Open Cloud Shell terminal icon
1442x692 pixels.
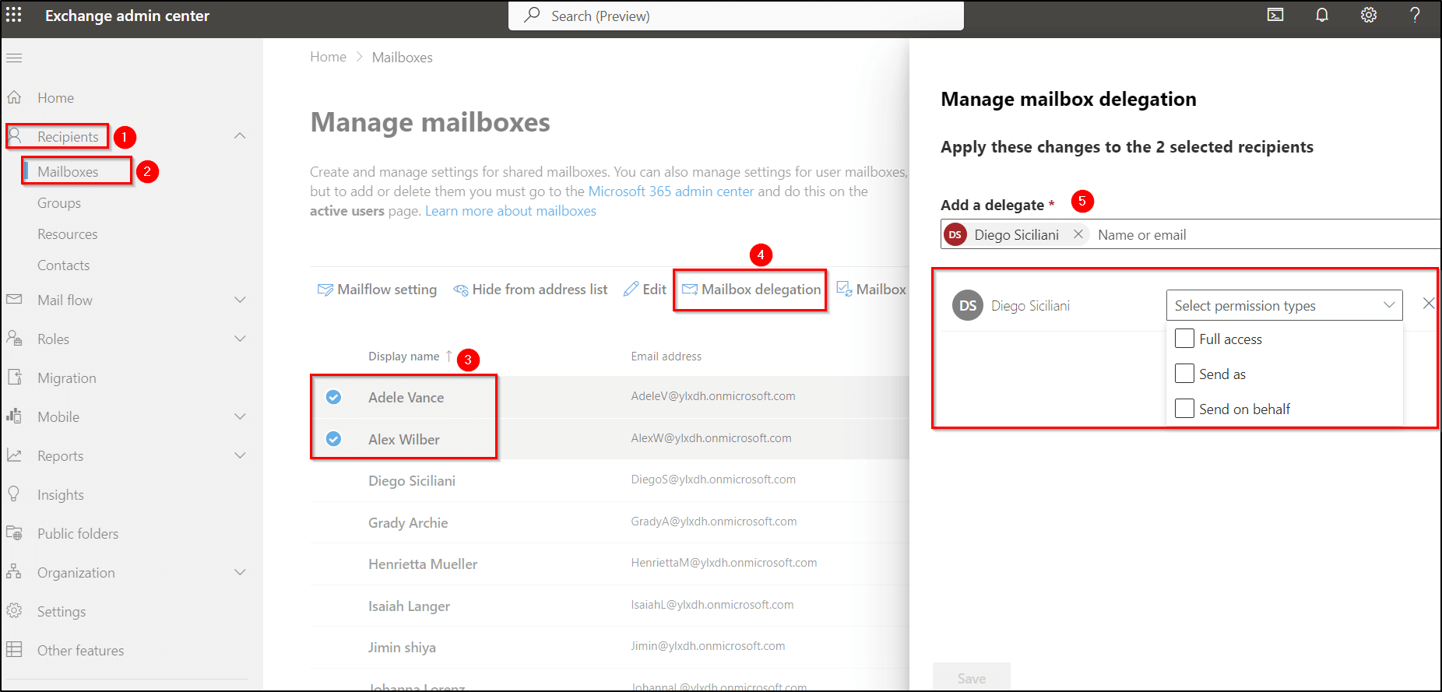(x=1275, y=15)
